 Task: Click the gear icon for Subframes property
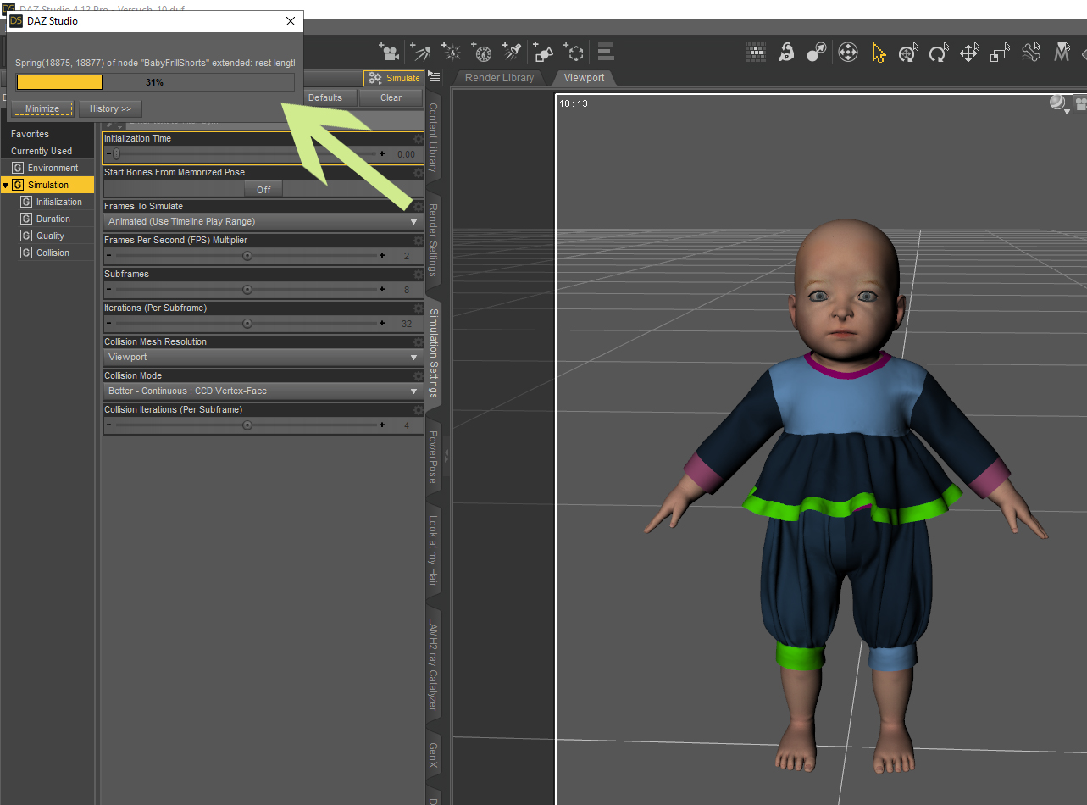(x=418, y=275)
